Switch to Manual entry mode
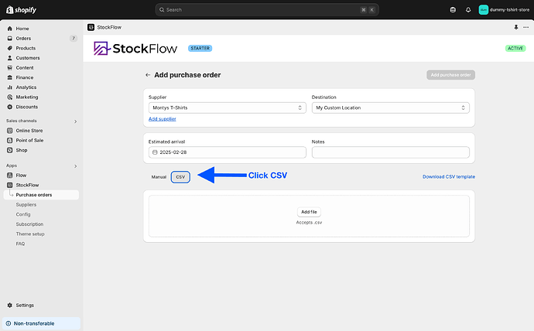The image size is (534, 331). coord(159,177)
